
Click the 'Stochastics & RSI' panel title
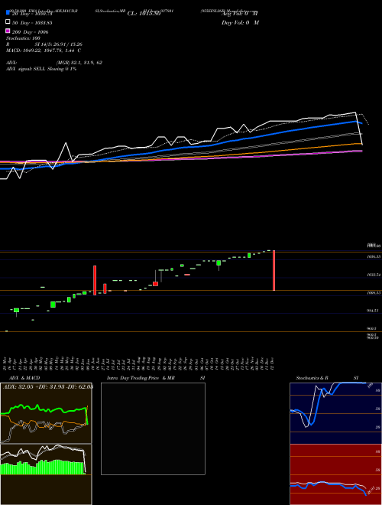(x=327, y=378)
